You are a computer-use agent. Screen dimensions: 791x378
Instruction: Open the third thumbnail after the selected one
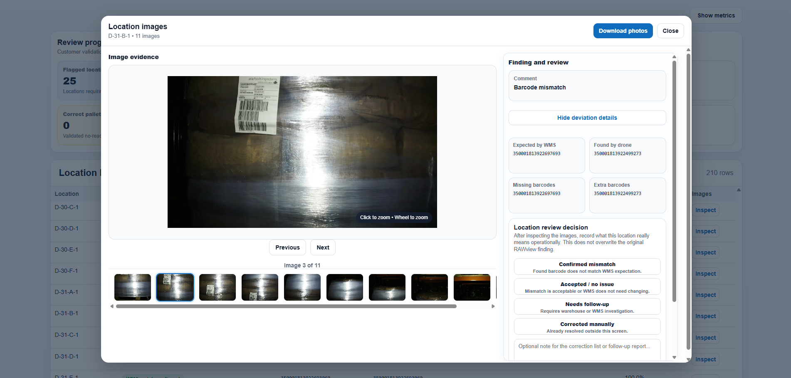[302, 287]
